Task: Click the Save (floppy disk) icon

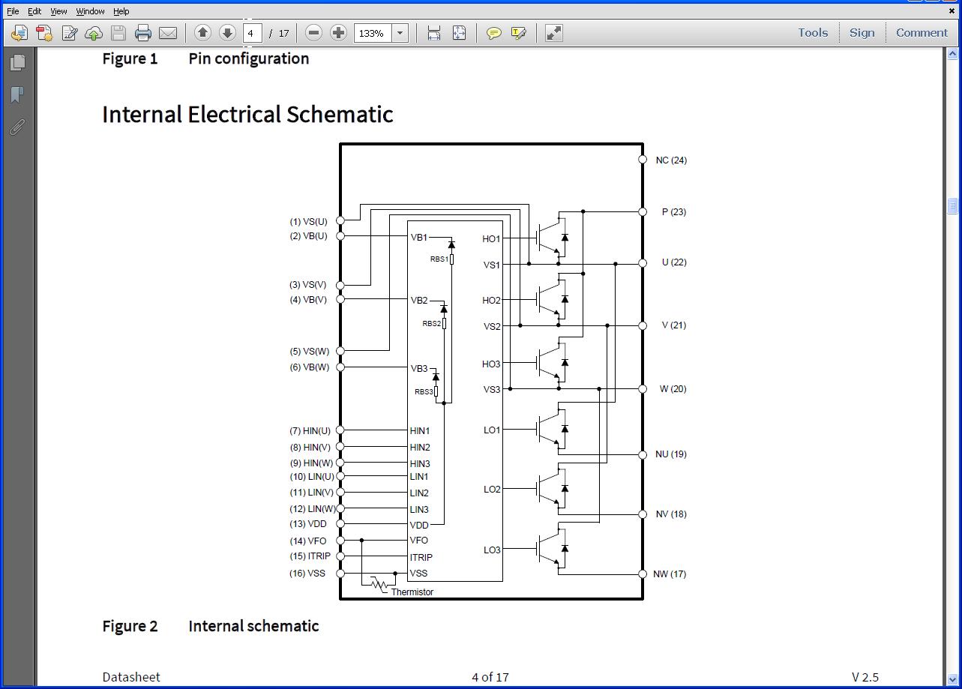Action: coord(118,33)
